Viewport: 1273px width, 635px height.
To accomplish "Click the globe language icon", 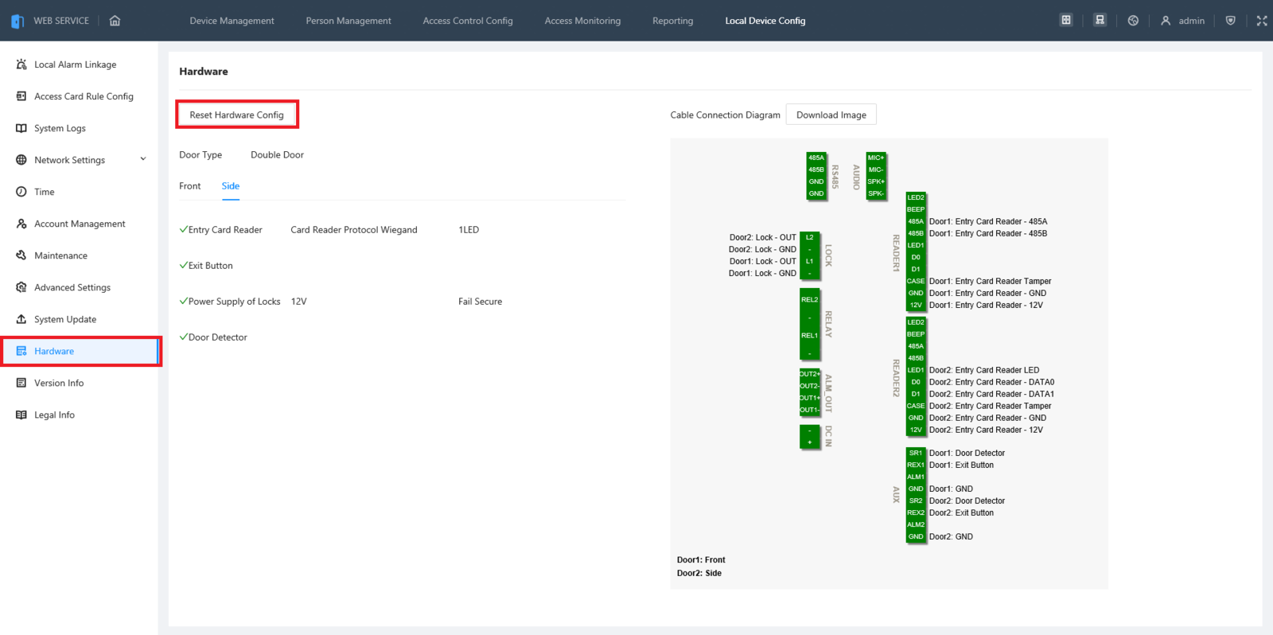I will point(1133,21).
